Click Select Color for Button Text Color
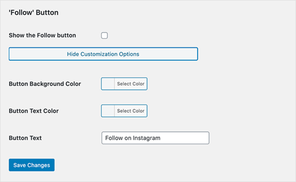The height and width of the screenshot is (182, 296). click(x=131, y=111)
